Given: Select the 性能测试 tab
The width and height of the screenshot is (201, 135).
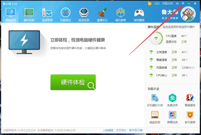Looking at the screenshot, I should point(66,15).
